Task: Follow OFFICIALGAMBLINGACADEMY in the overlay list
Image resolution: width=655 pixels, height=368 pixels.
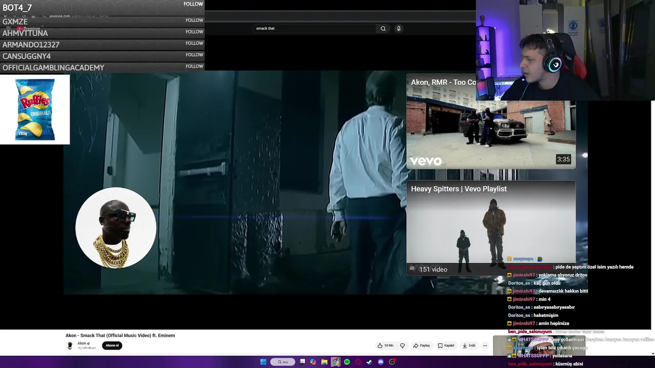Action: [194, 66]
